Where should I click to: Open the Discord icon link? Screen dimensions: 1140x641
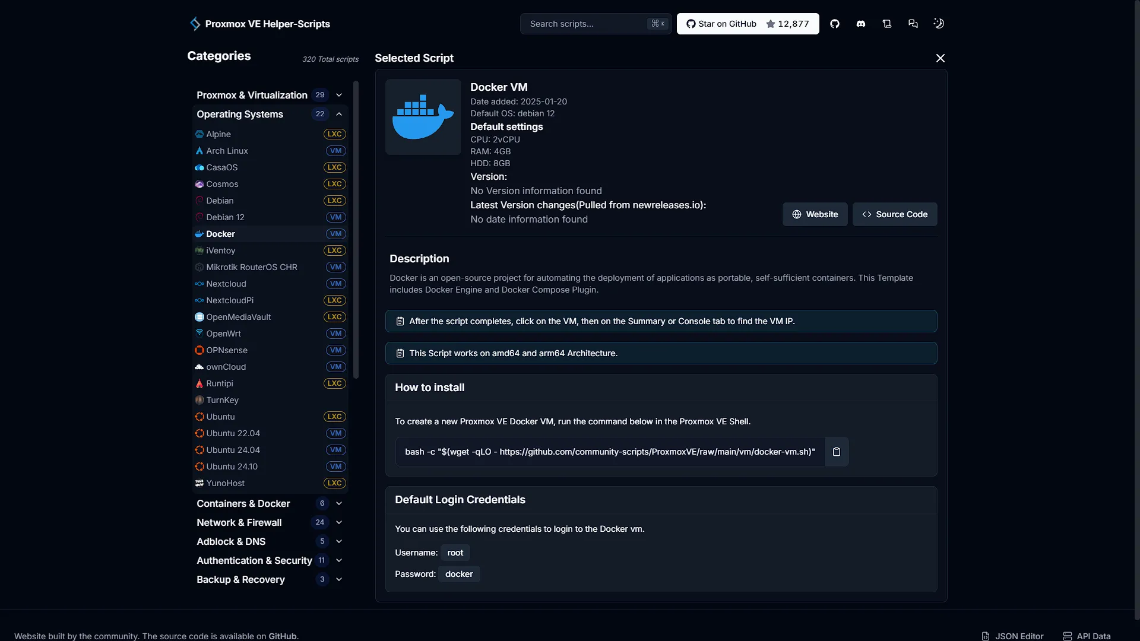click(861, 24)
